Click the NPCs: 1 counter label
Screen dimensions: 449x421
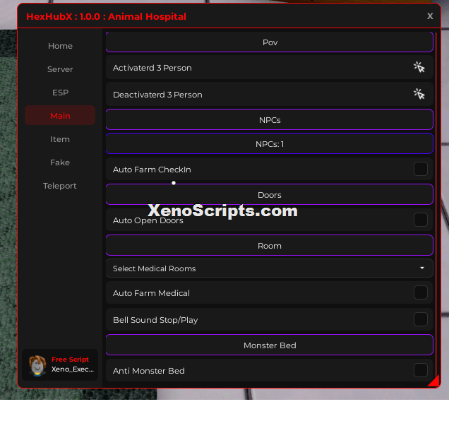269,143
